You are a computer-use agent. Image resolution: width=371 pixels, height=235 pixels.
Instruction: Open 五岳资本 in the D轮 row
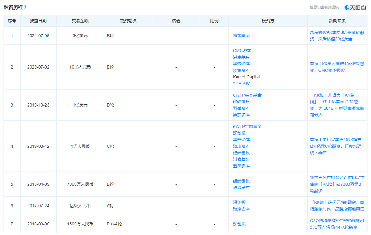(x=241, y=108)
